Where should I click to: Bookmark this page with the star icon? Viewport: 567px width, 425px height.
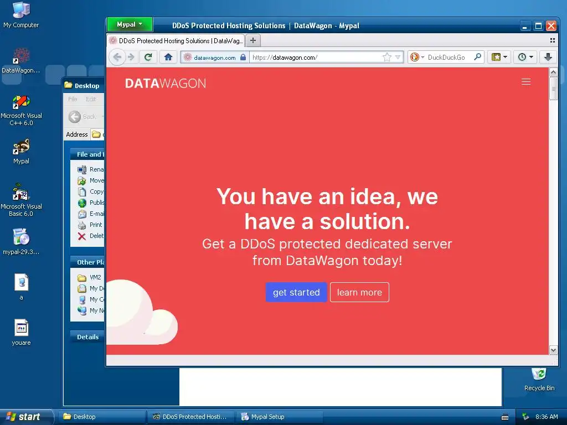[x=387, y=57]
